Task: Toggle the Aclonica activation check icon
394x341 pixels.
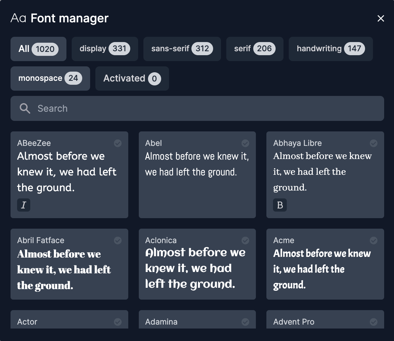Action: [x=245, y=240]
